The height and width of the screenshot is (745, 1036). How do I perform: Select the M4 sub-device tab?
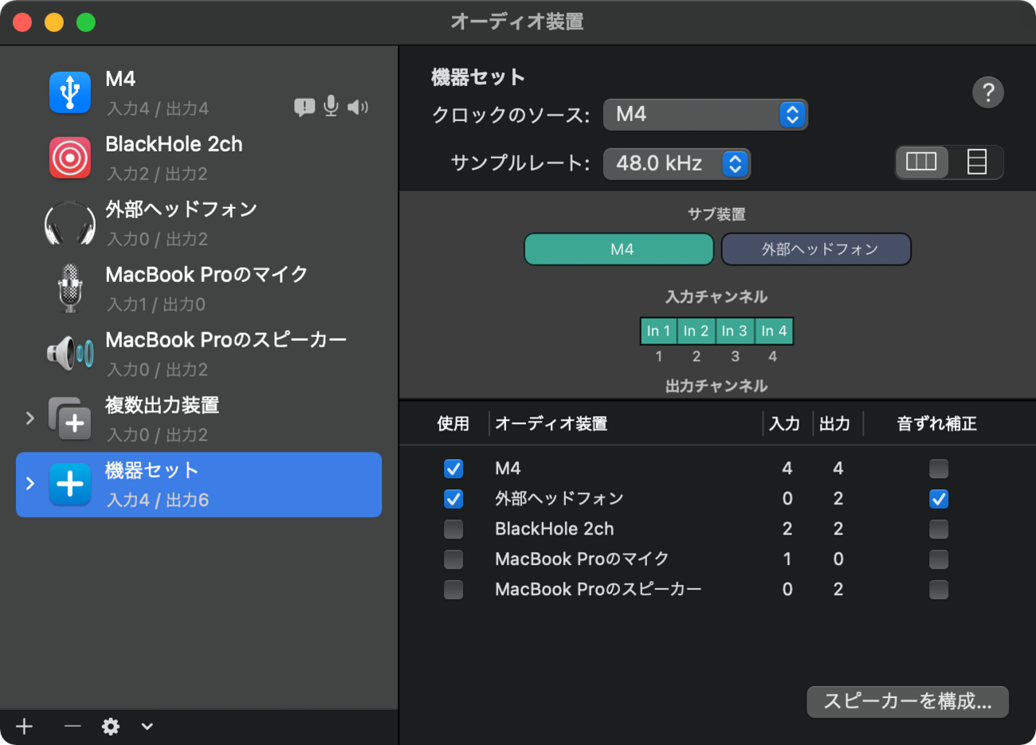pyautogui.click(x=619, y=249)
